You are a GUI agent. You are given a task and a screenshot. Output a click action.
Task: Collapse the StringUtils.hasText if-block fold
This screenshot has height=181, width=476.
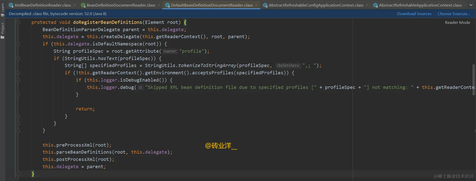pyautogui.click(x=18, y=58)
